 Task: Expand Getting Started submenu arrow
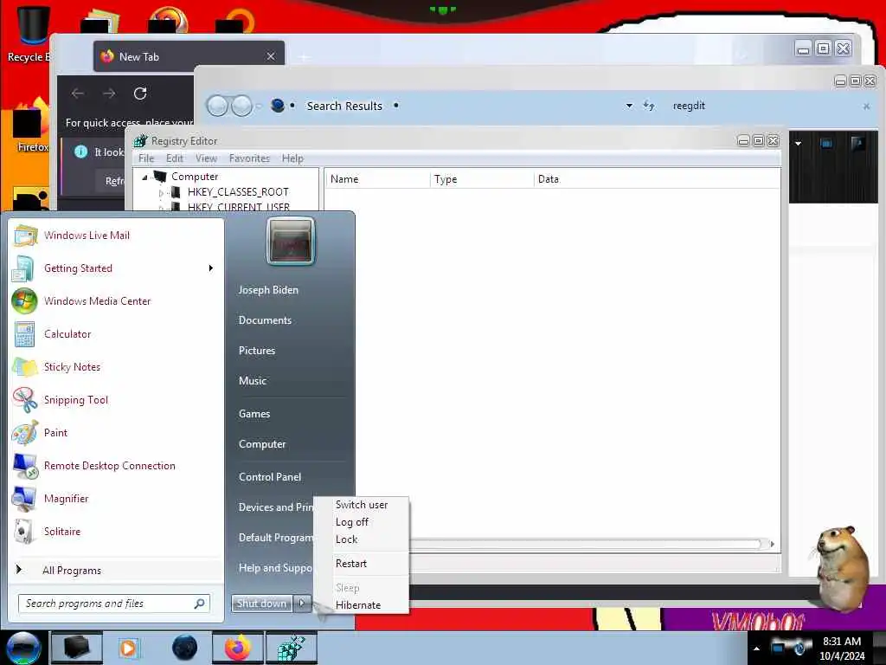click(x=211, y=268)
